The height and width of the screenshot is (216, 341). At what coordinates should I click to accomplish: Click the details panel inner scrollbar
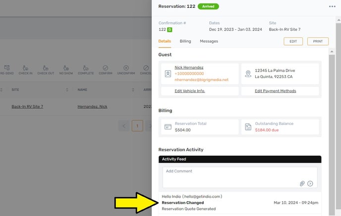point(332,134)
